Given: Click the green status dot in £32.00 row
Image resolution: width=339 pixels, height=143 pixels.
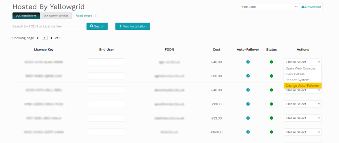Looking at the screenshot, I should coord(271,118).
